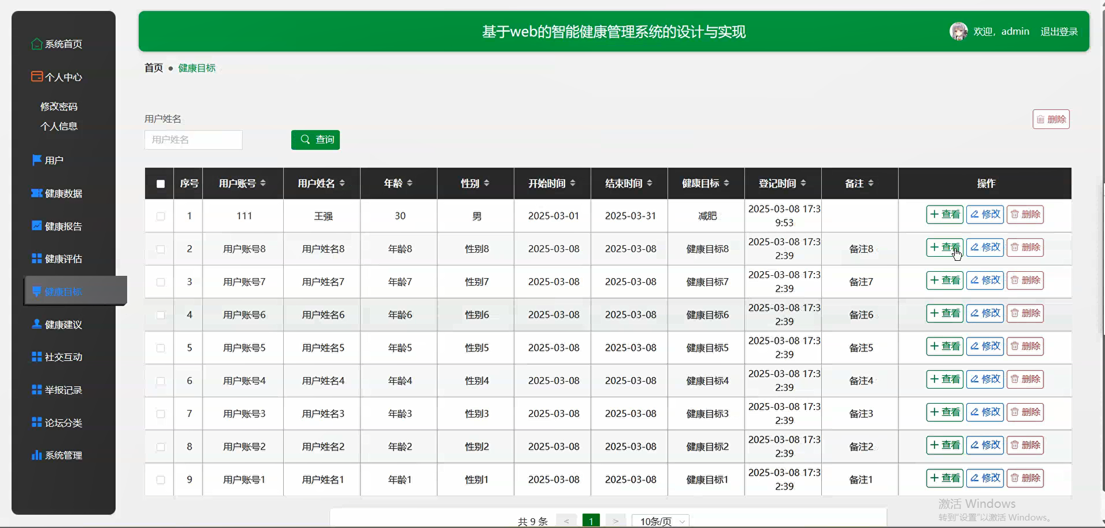Go to next page with the > arrow
1105x528 pixels.
(615, 520)
